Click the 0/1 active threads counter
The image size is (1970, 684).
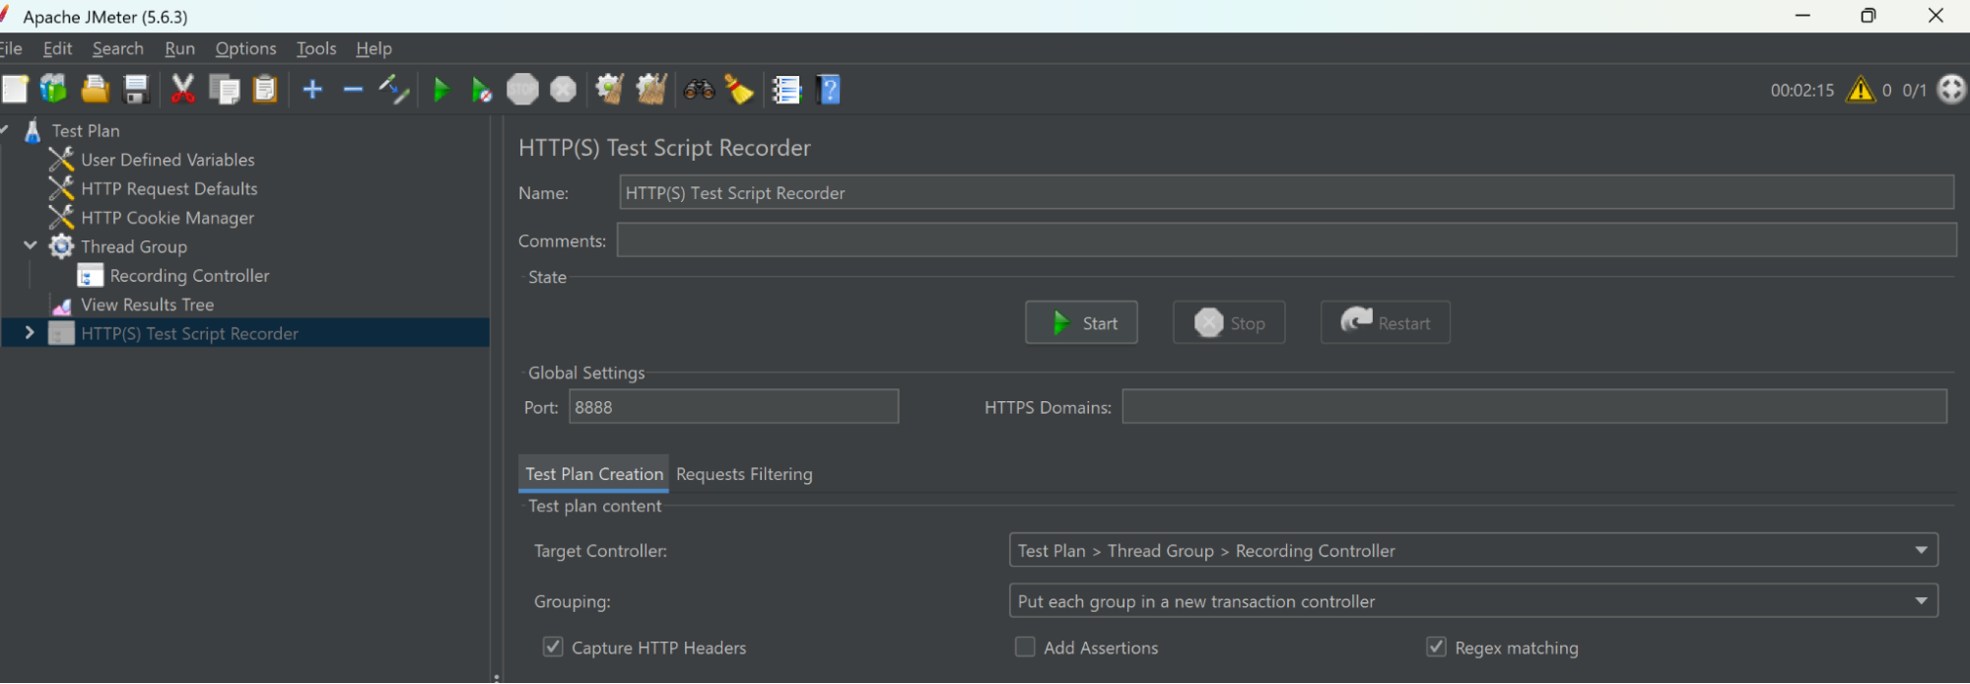(1914, 90)
